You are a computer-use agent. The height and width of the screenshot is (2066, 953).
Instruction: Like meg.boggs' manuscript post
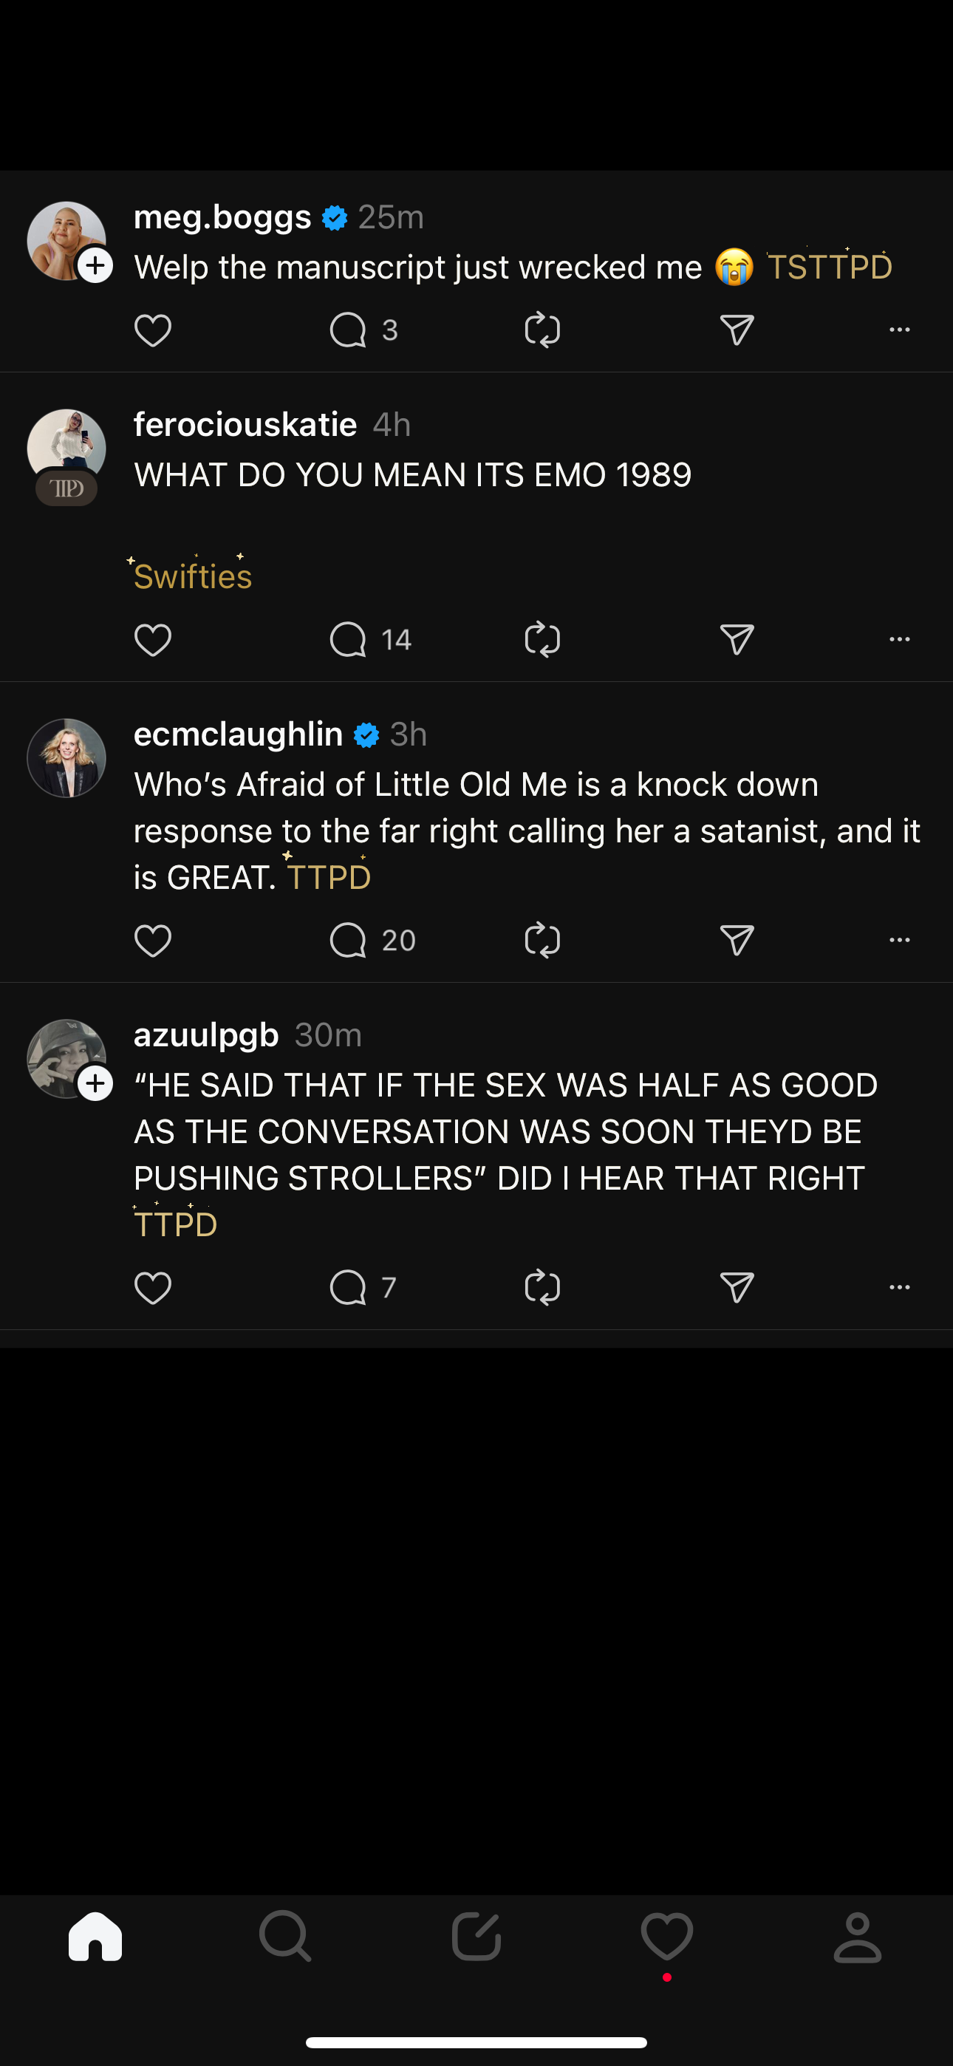click(152, 330)
